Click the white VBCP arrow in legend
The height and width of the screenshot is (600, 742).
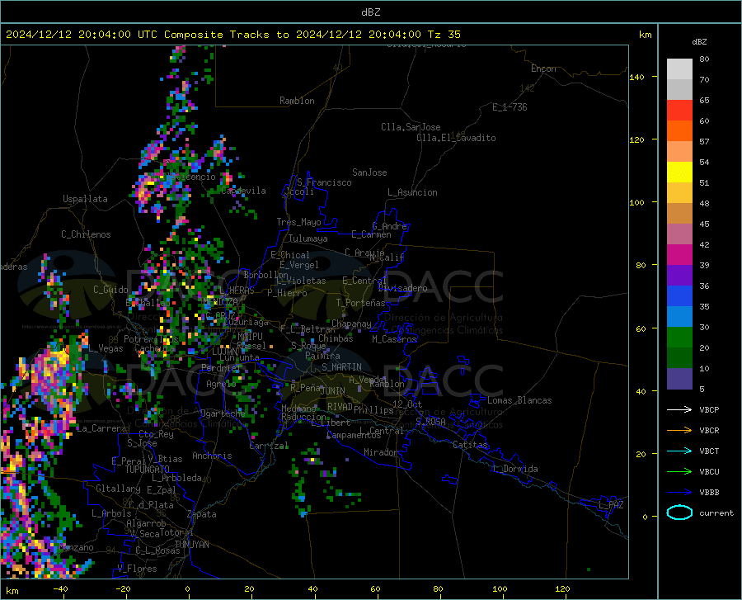coord(679,409)
